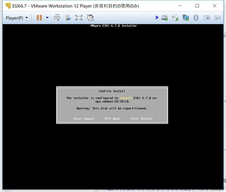Click the 'VMware ESXi 6.7.0 Installer' header text

[x=113, y=26]
